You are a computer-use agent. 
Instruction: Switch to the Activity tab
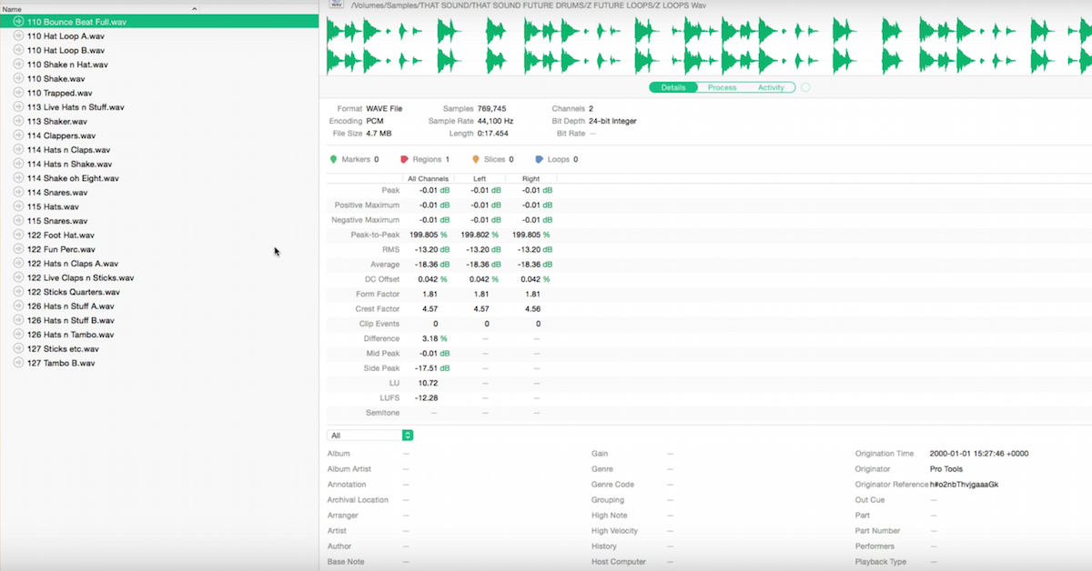[772, 87]
